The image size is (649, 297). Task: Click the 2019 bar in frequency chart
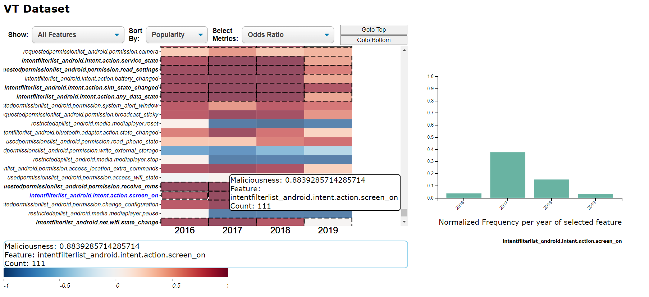[x=595, y=196]
